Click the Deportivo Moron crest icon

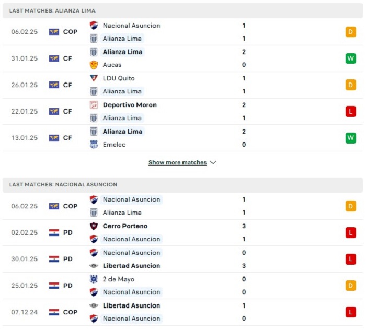94,105
